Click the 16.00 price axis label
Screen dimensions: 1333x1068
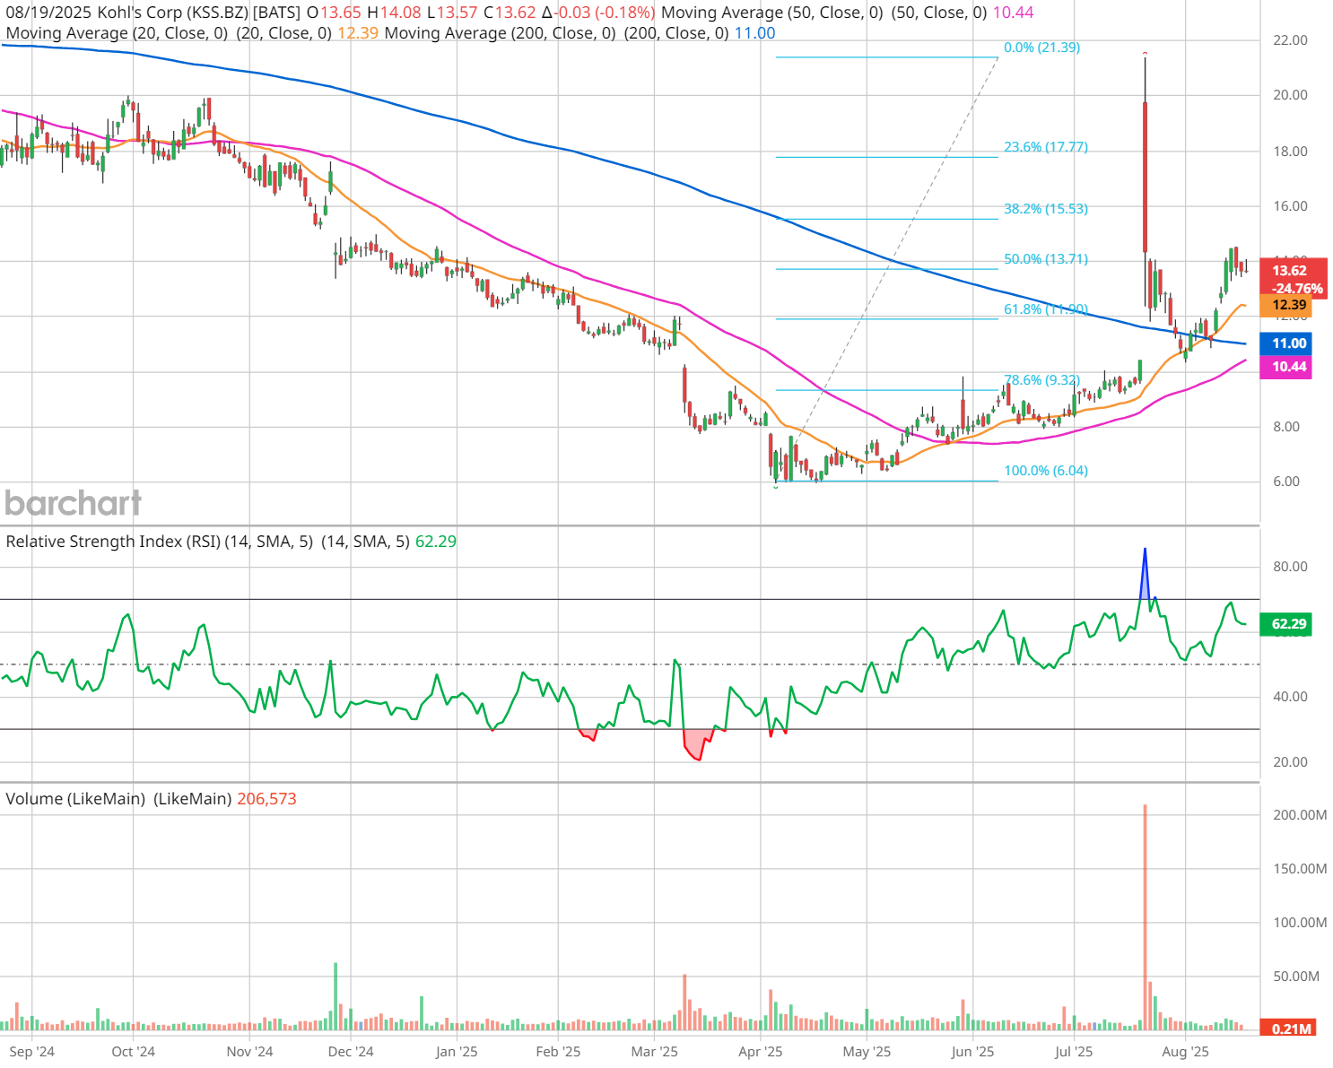(1290, 206)
